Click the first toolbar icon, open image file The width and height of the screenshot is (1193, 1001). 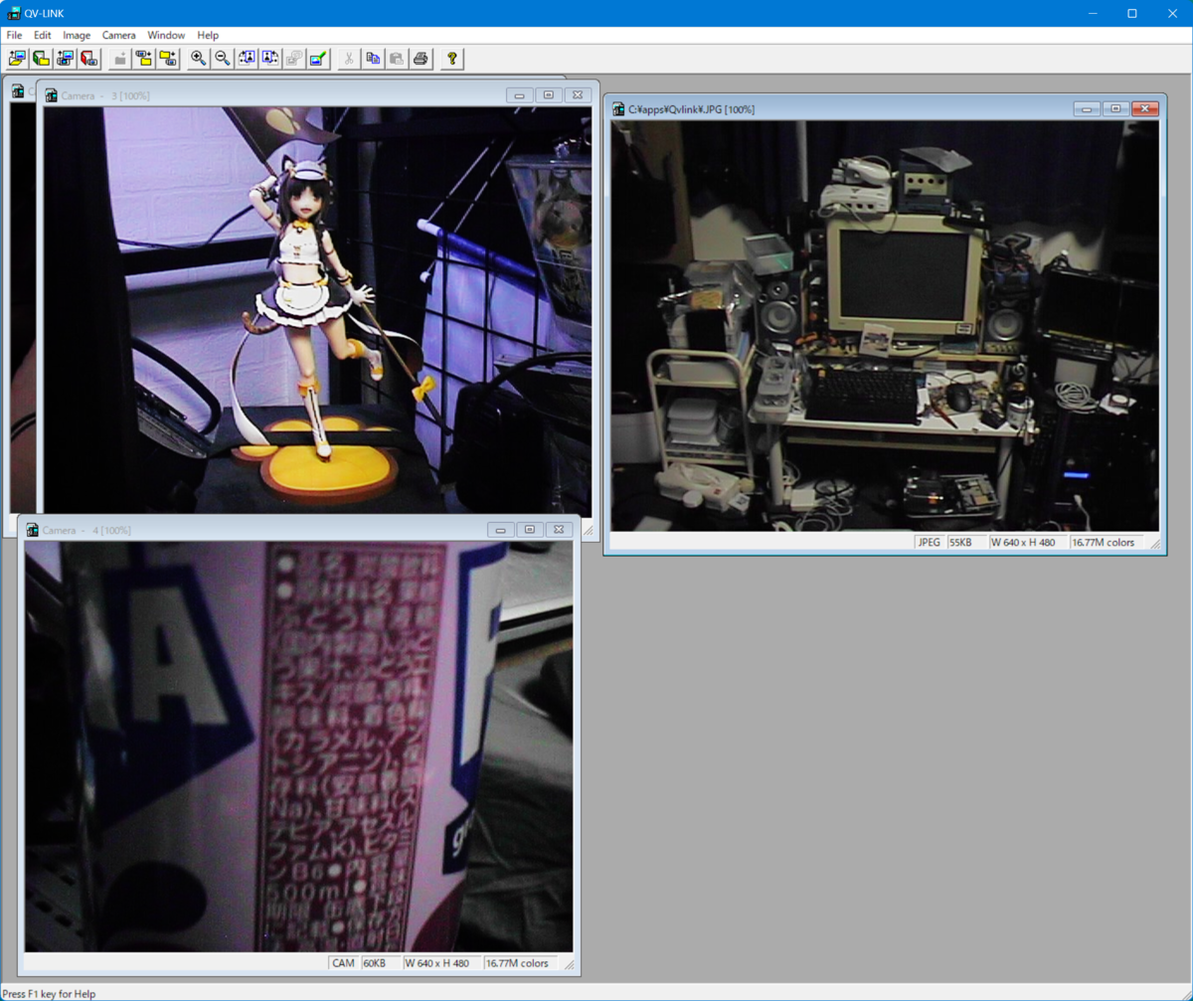coord(17,59)
